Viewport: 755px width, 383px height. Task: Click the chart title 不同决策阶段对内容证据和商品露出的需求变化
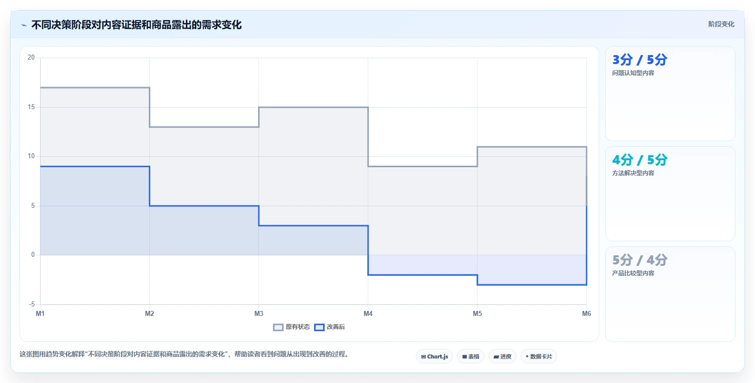(136, 25)
